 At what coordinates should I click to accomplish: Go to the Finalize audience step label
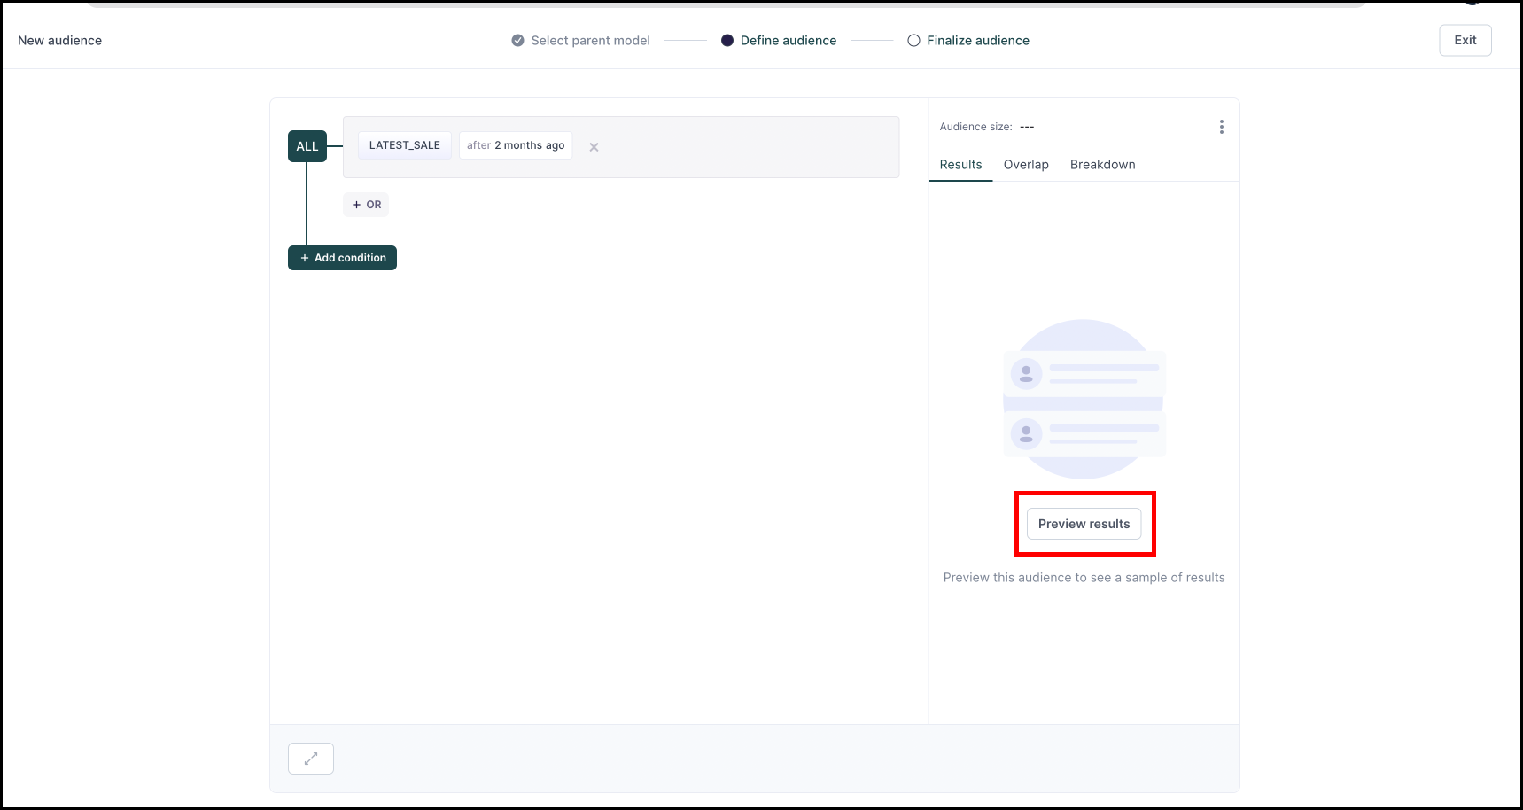pos(977,41)
